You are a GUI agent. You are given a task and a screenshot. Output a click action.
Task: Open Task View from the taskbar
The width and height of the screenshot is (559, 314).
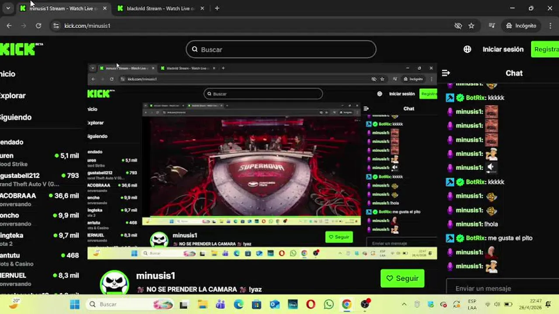click(x=183, y=304)
